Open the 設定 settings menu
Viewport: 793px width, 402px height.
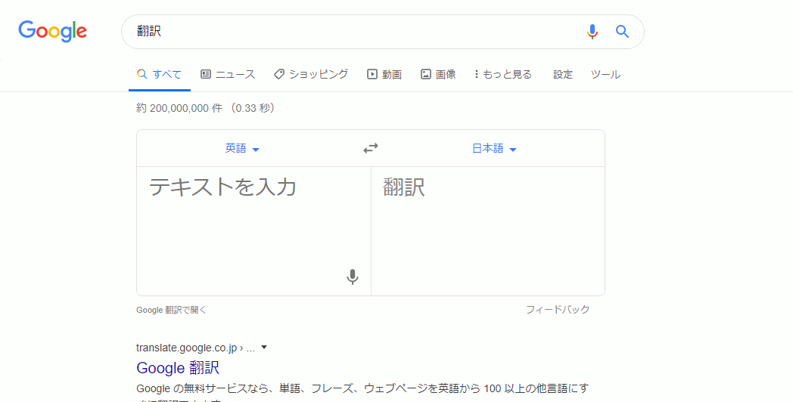[x=563, y=74]
